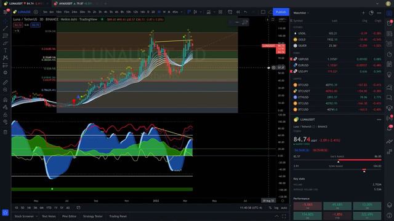Open chart settings gear near time axis
Screen dimensions: 394x221
tap(283, 201)
